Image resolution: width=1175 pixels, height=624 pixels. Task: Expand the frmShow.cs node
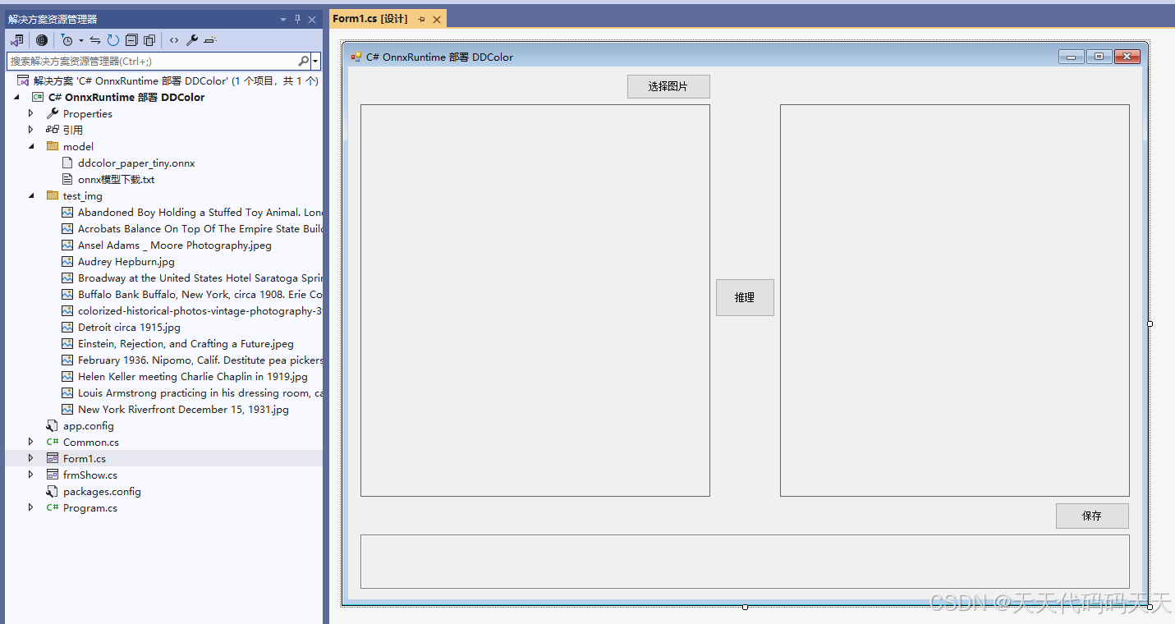pos(31,475)
